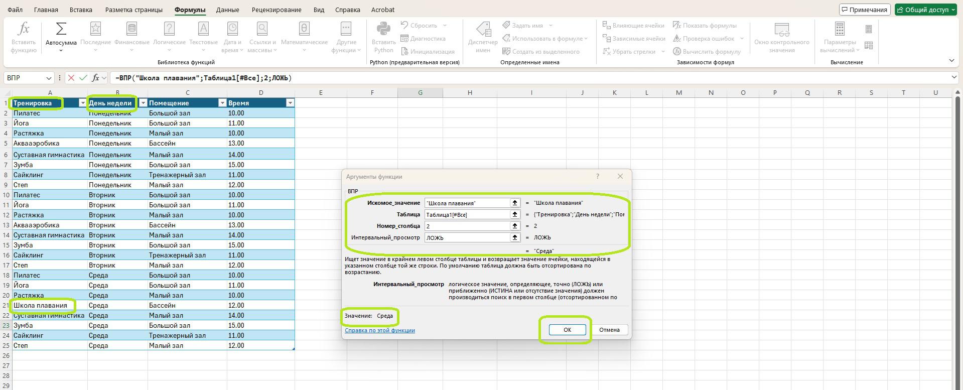Image resolution: width=963 pixels, height=390 pixels.
Task: Switch to the Рецензирование tab
Action: tap(277, 10)
